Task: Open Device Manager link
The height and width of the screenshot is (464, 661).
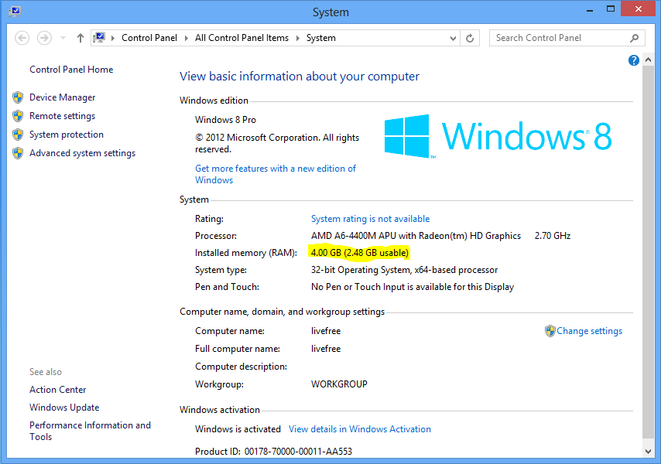Action: pos(63,97)
